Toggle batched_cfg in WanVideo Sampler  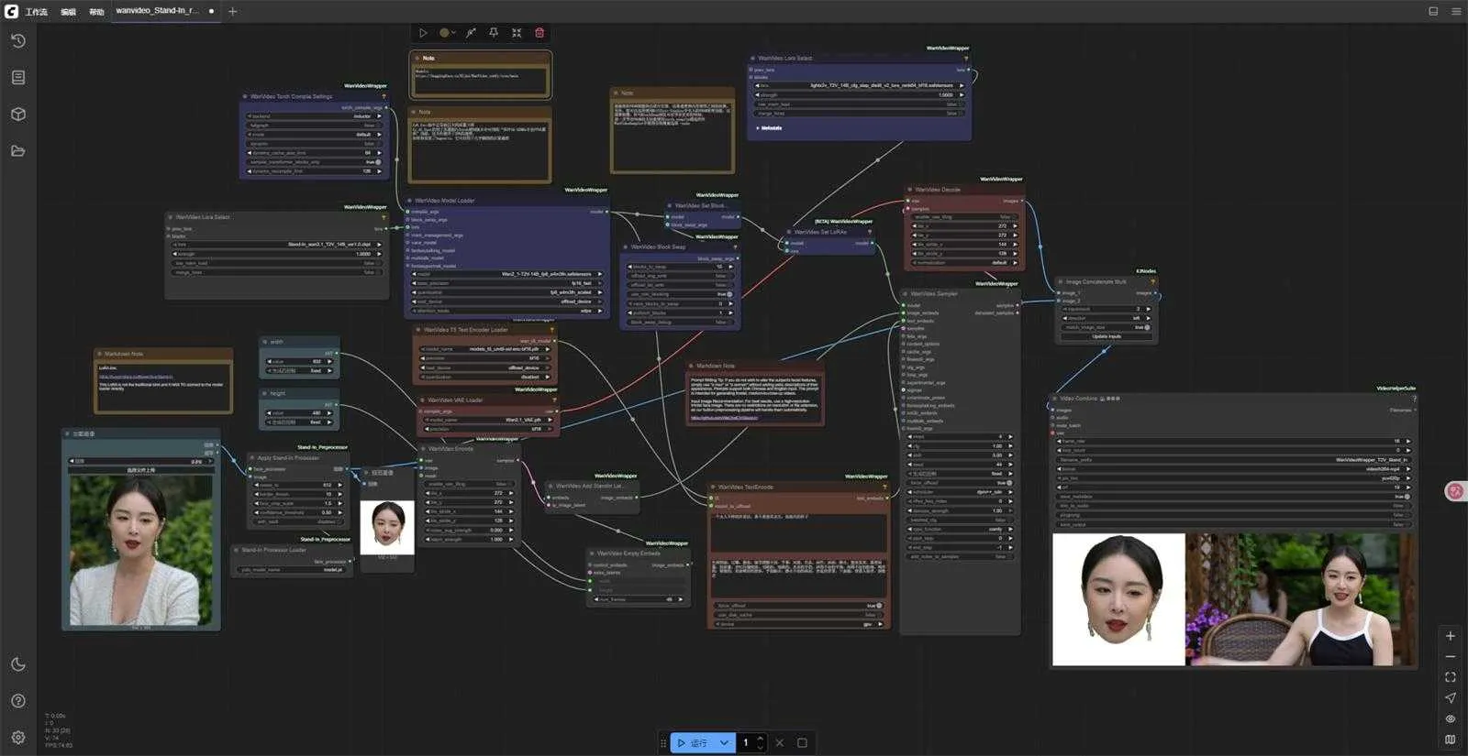click(961, 520)
